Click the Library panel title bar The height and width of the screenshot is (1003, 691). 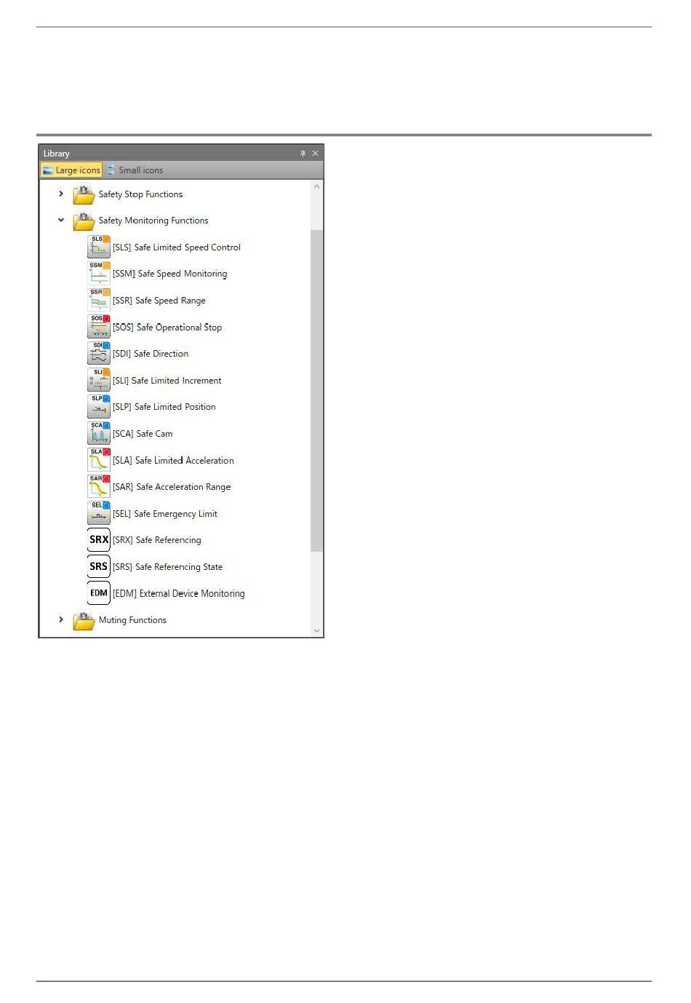point(181,154)
